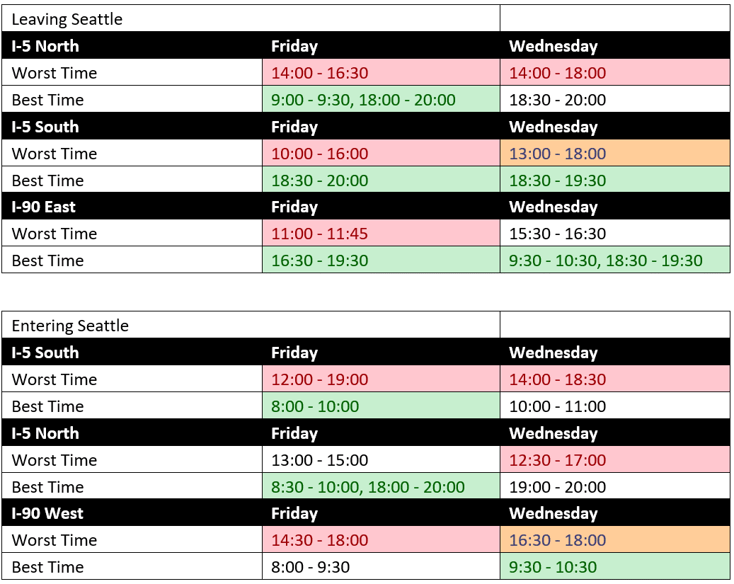Select the 'Leaving Seattle' title cell
Screen dimensions: 734x584
pos(251,18)
